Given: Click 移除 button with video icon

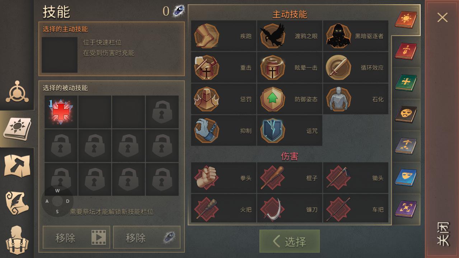Looking at the screenshot, I should pyautogui.click(x=76, y=237).
